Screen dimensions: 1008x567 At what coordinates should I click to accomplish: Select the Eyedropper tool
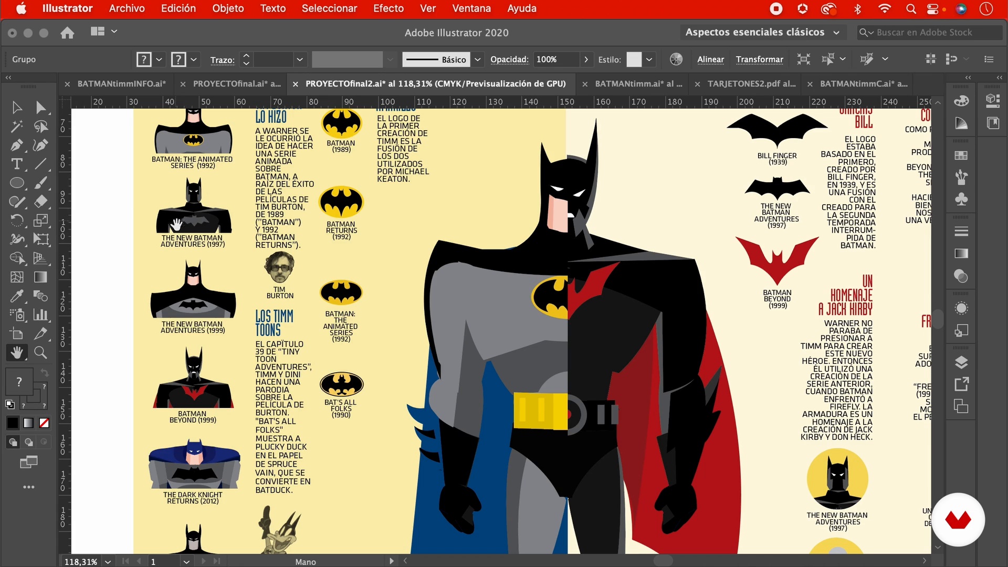17,296
